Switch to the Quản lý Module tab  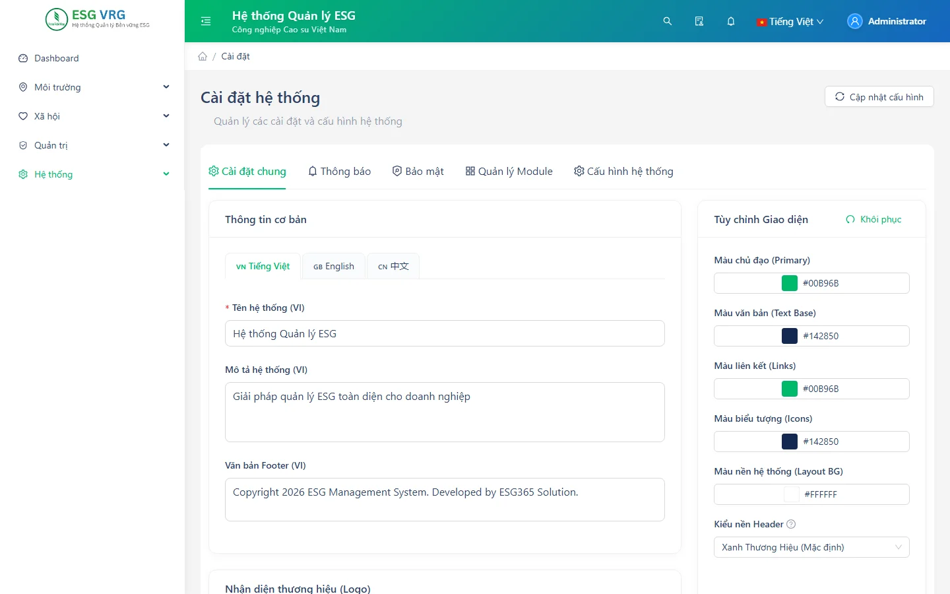coord(509,172)
